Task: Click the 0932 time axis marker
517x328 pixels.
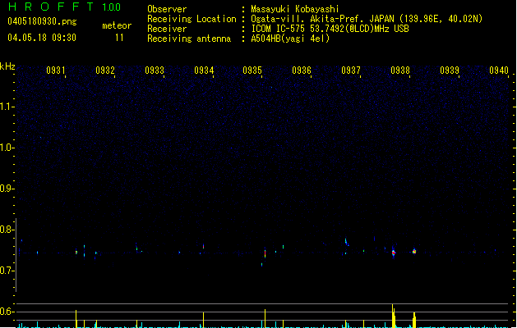Action: 105,70
